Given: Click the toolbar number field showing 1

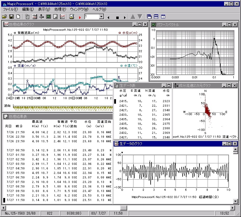Looking at the screenshot, I should coord(92,17).
